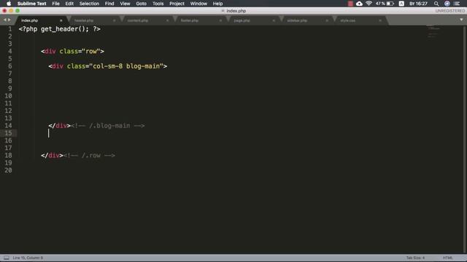Close the sidebar.php tab
Viewport: 467px width, 262px height.
point(327,20)
